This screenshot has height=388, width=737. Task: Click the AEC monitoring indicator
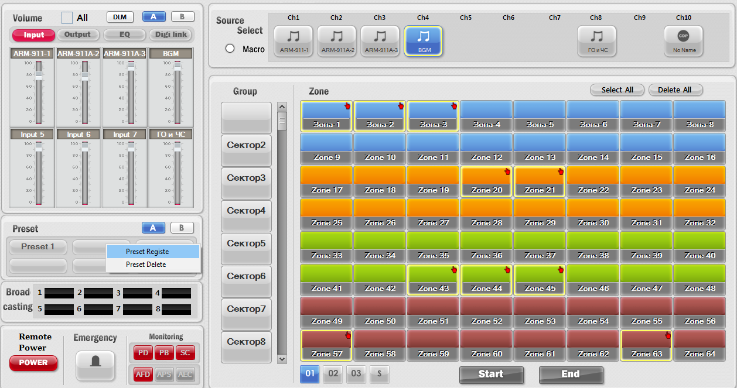click(x=185, y=374)
